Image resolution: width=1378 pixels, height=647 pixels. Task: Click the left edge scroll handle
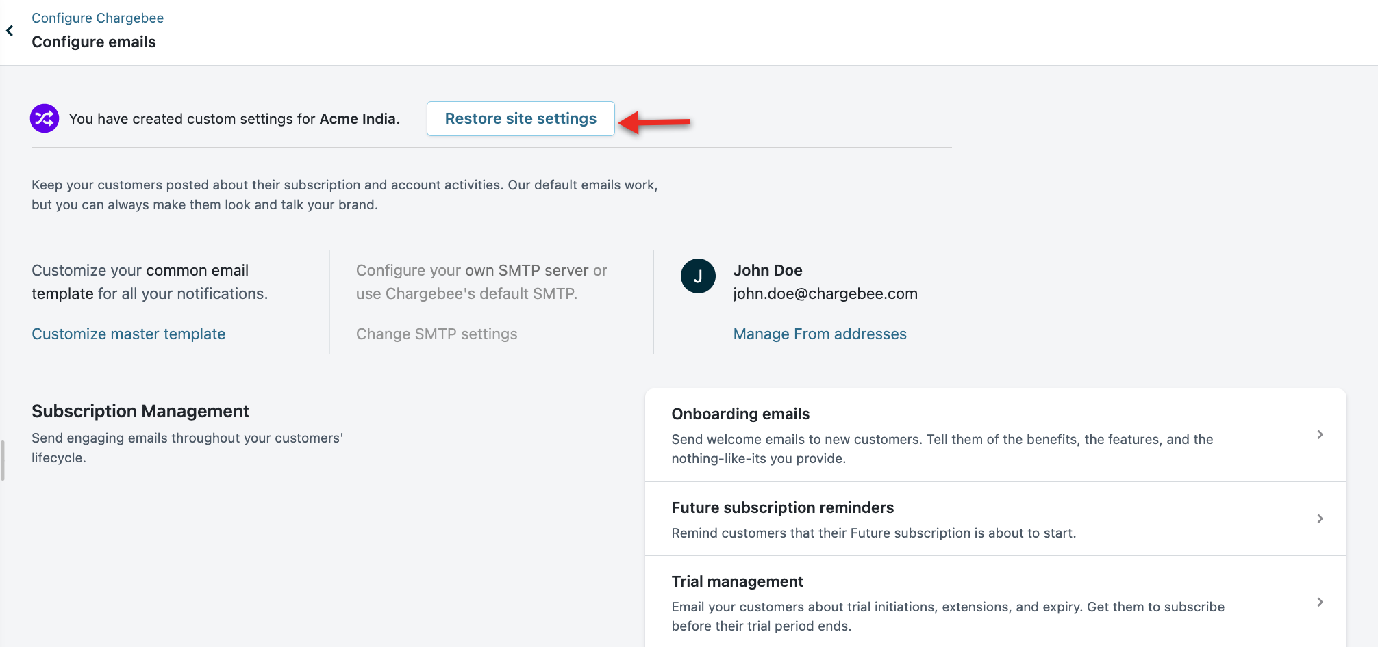(x=3, y=460)
